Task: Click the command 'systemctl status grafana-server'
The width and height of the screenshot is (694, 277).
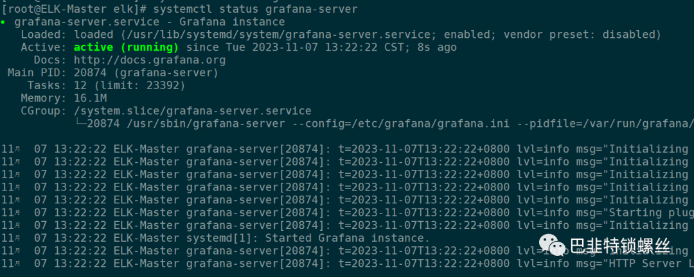Action: [x=256, y=9]
